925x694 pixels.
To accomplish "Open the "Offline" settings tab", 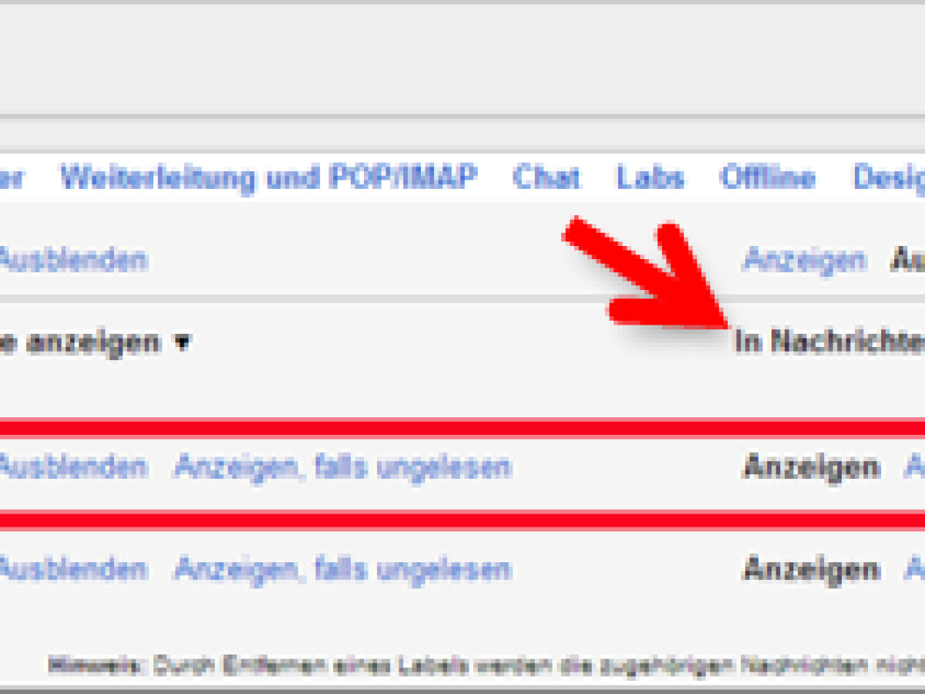I will tap(766, 177).
